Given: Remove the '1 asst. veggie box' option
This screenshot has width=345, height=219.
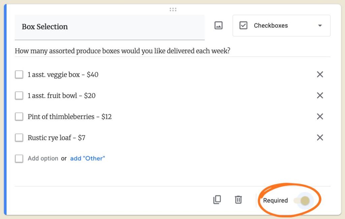Looking at the screenshot, I should (x=320, y=74).
